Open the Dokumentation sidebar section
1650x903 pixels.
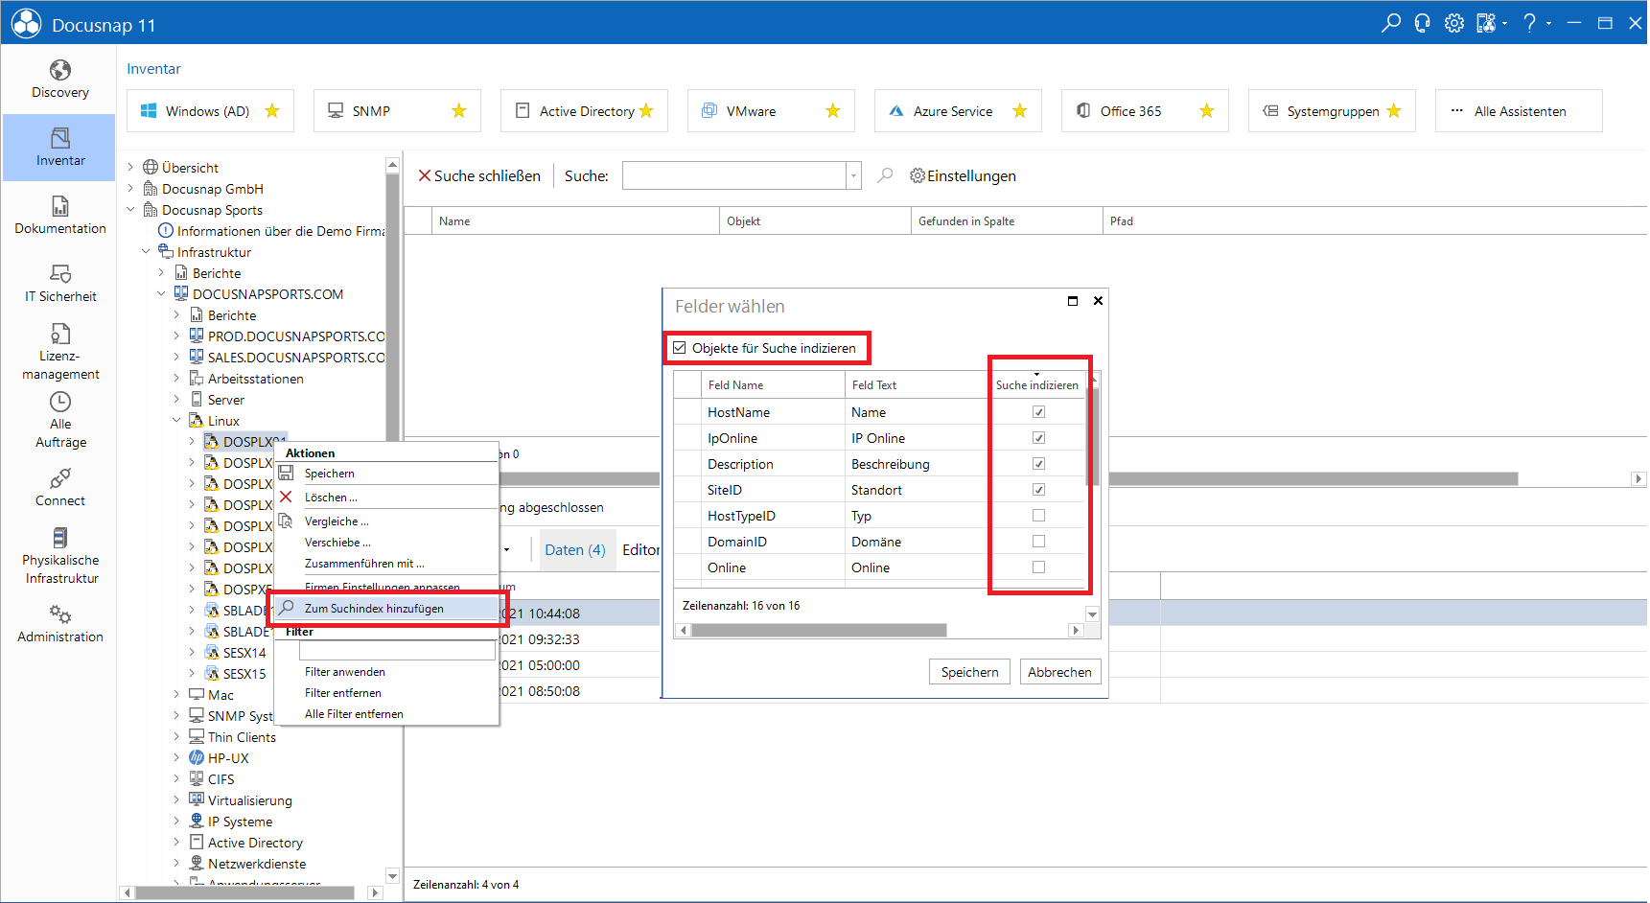(59, 216)
